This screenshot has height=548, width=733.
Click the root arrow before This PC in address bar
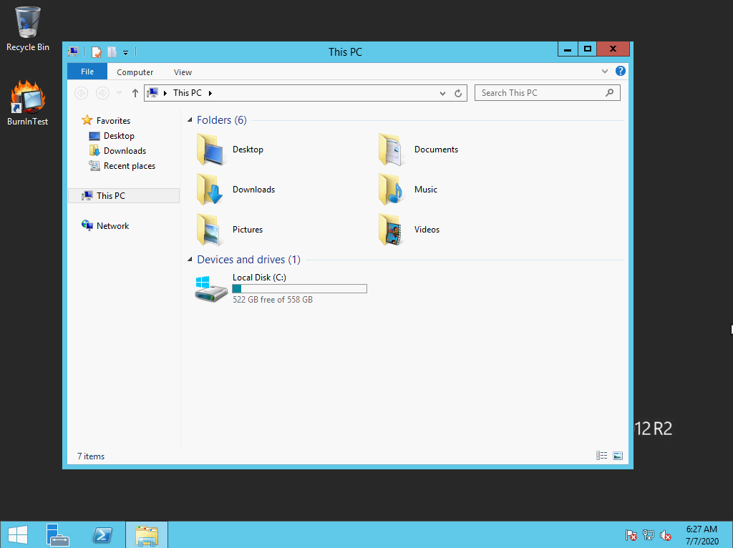pyautogui.click(x=165, y=93)
